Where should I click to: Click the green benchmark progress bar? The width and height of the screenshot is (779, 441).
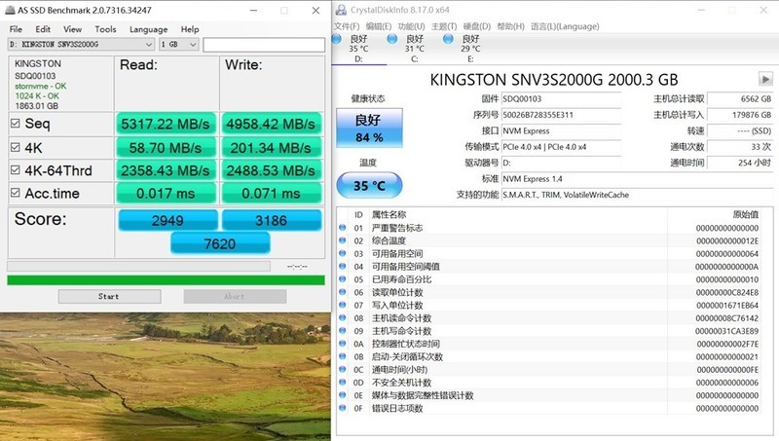tap(166, 280)
